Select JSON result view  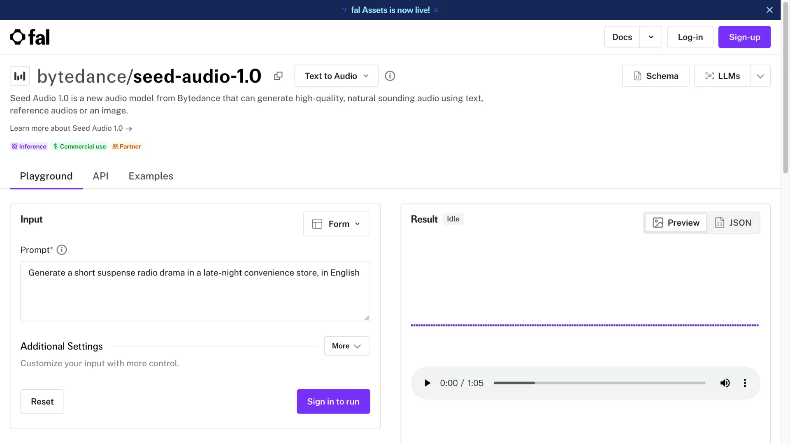pyautogui.click(x=733, y=223)
